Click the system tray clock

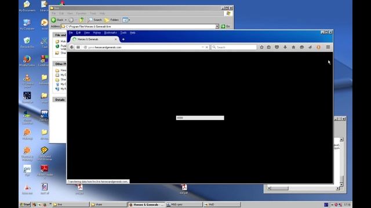[x=347, y=205]
